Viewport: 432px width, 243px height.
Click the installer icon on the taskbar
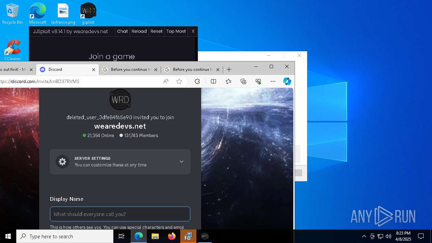(188, 236)
